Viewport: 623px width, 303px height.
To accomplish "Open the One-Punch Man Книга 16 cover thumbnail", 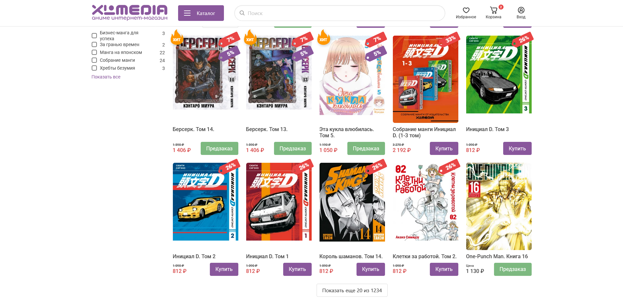I will click(499, 206).
